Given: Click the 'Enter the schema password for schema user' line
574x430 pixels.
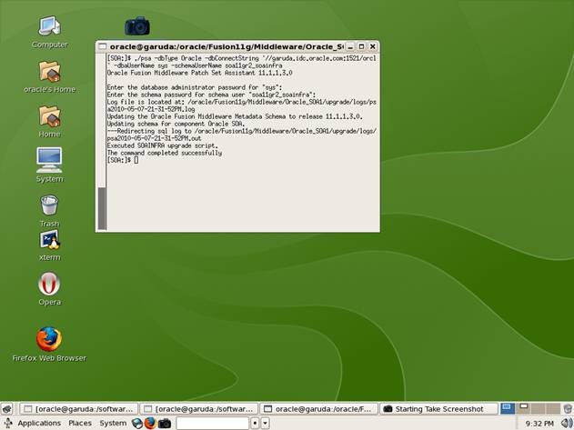Looking at the screenshot, I should pos(211,95).
